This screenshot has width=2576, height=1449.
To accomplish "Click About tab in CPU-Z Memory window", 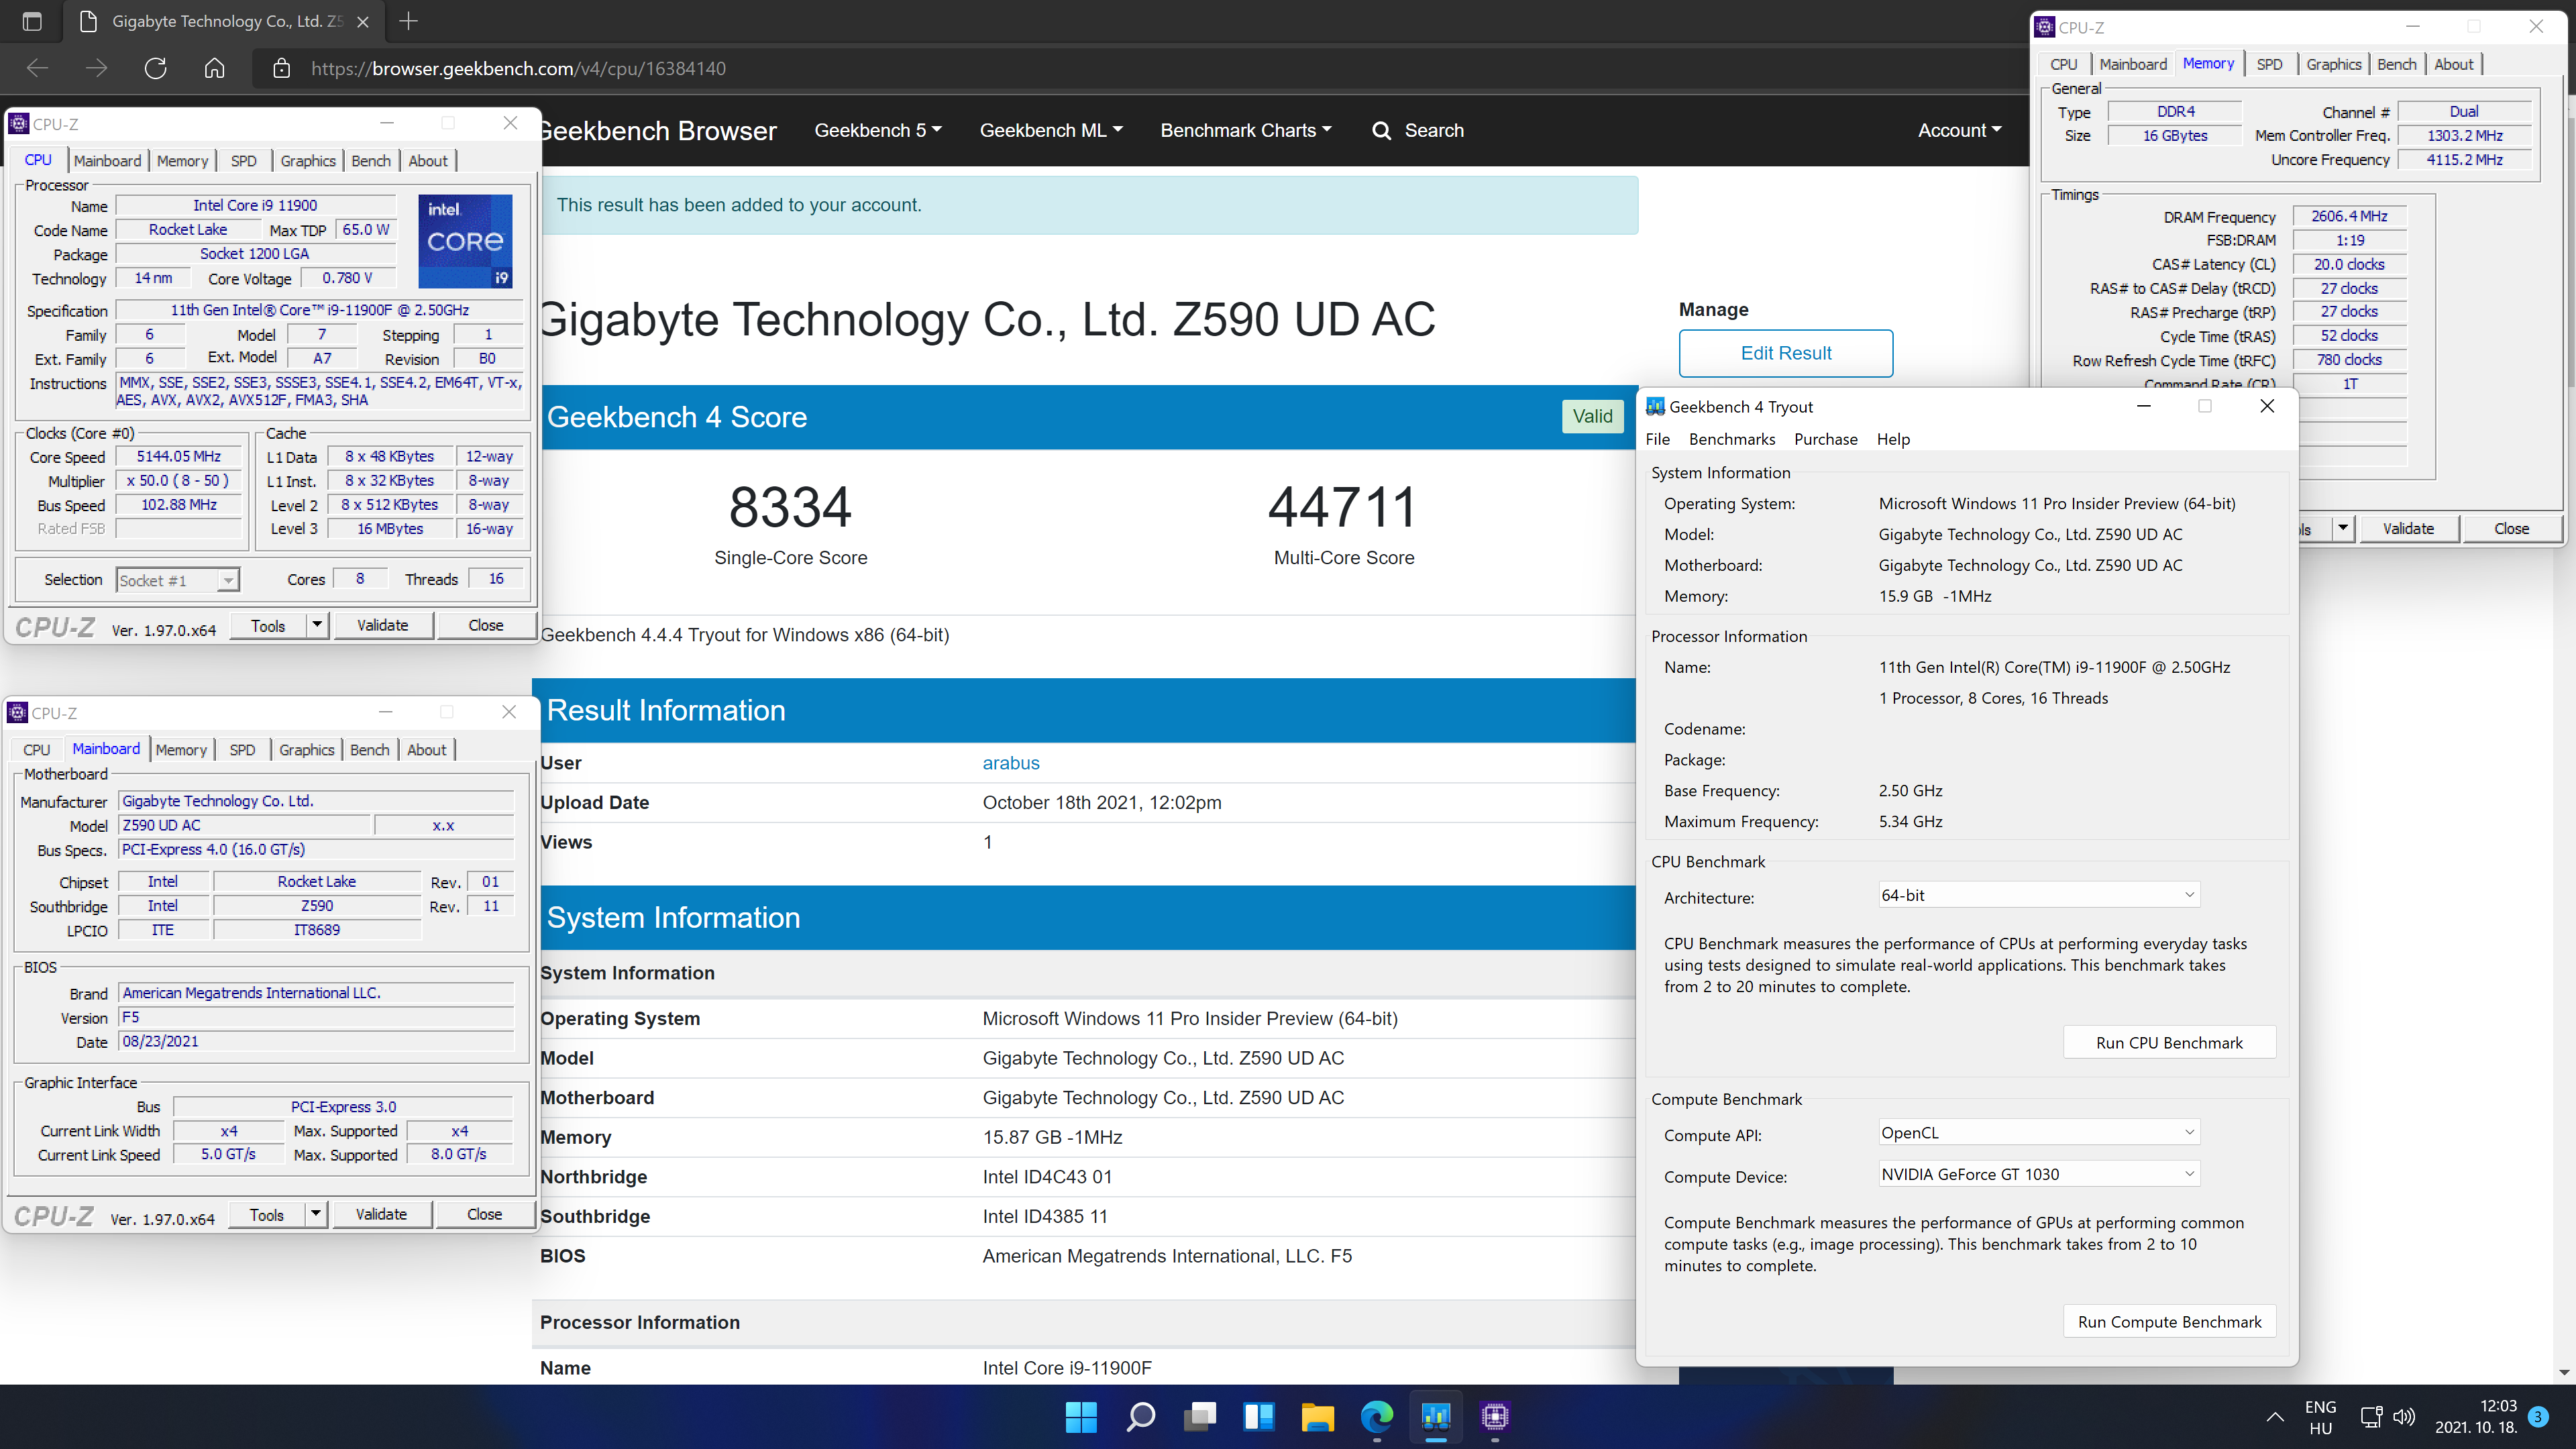I will tap(2453, 64).
